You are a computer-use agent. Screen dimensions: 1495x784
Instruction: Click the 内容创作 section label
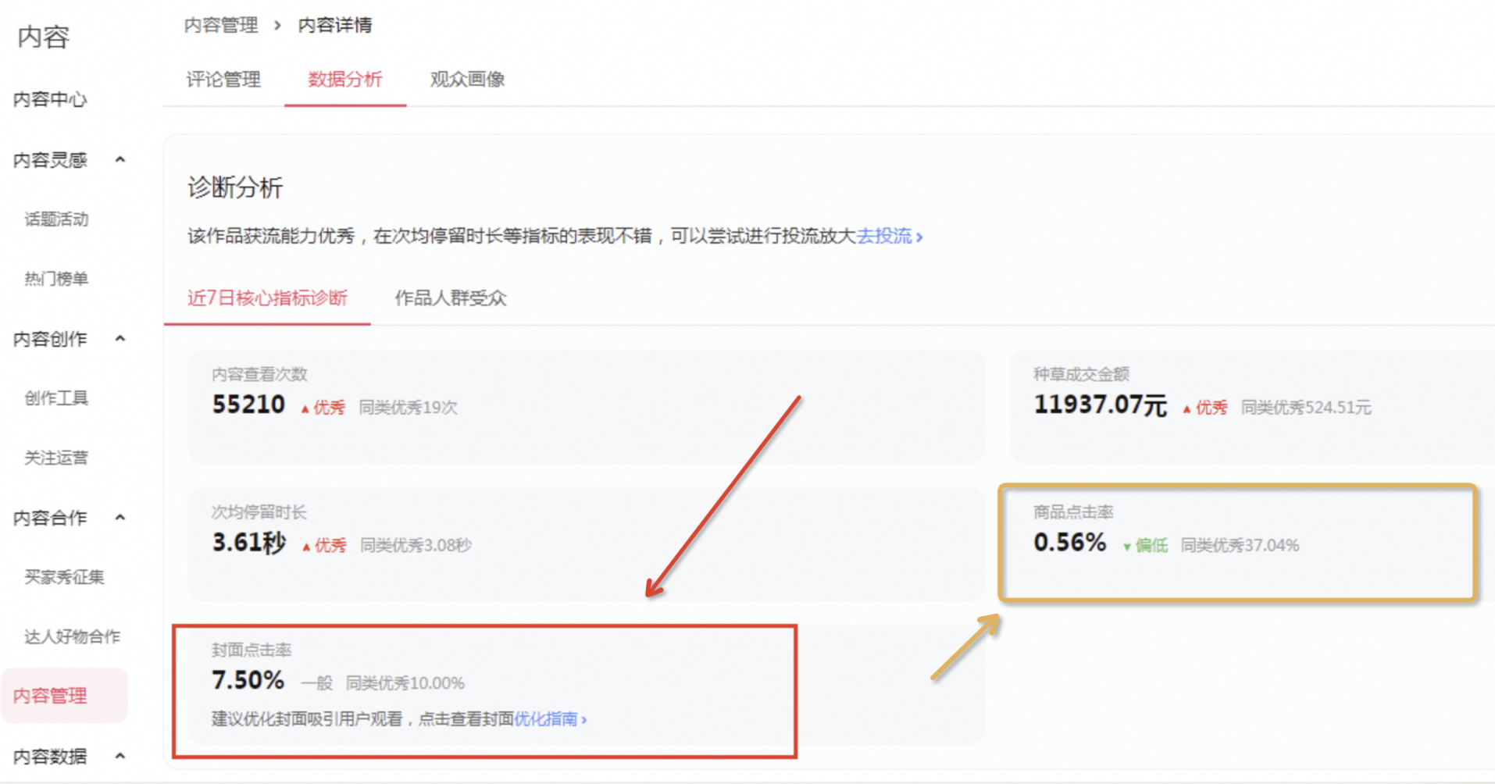coord(50,339)
